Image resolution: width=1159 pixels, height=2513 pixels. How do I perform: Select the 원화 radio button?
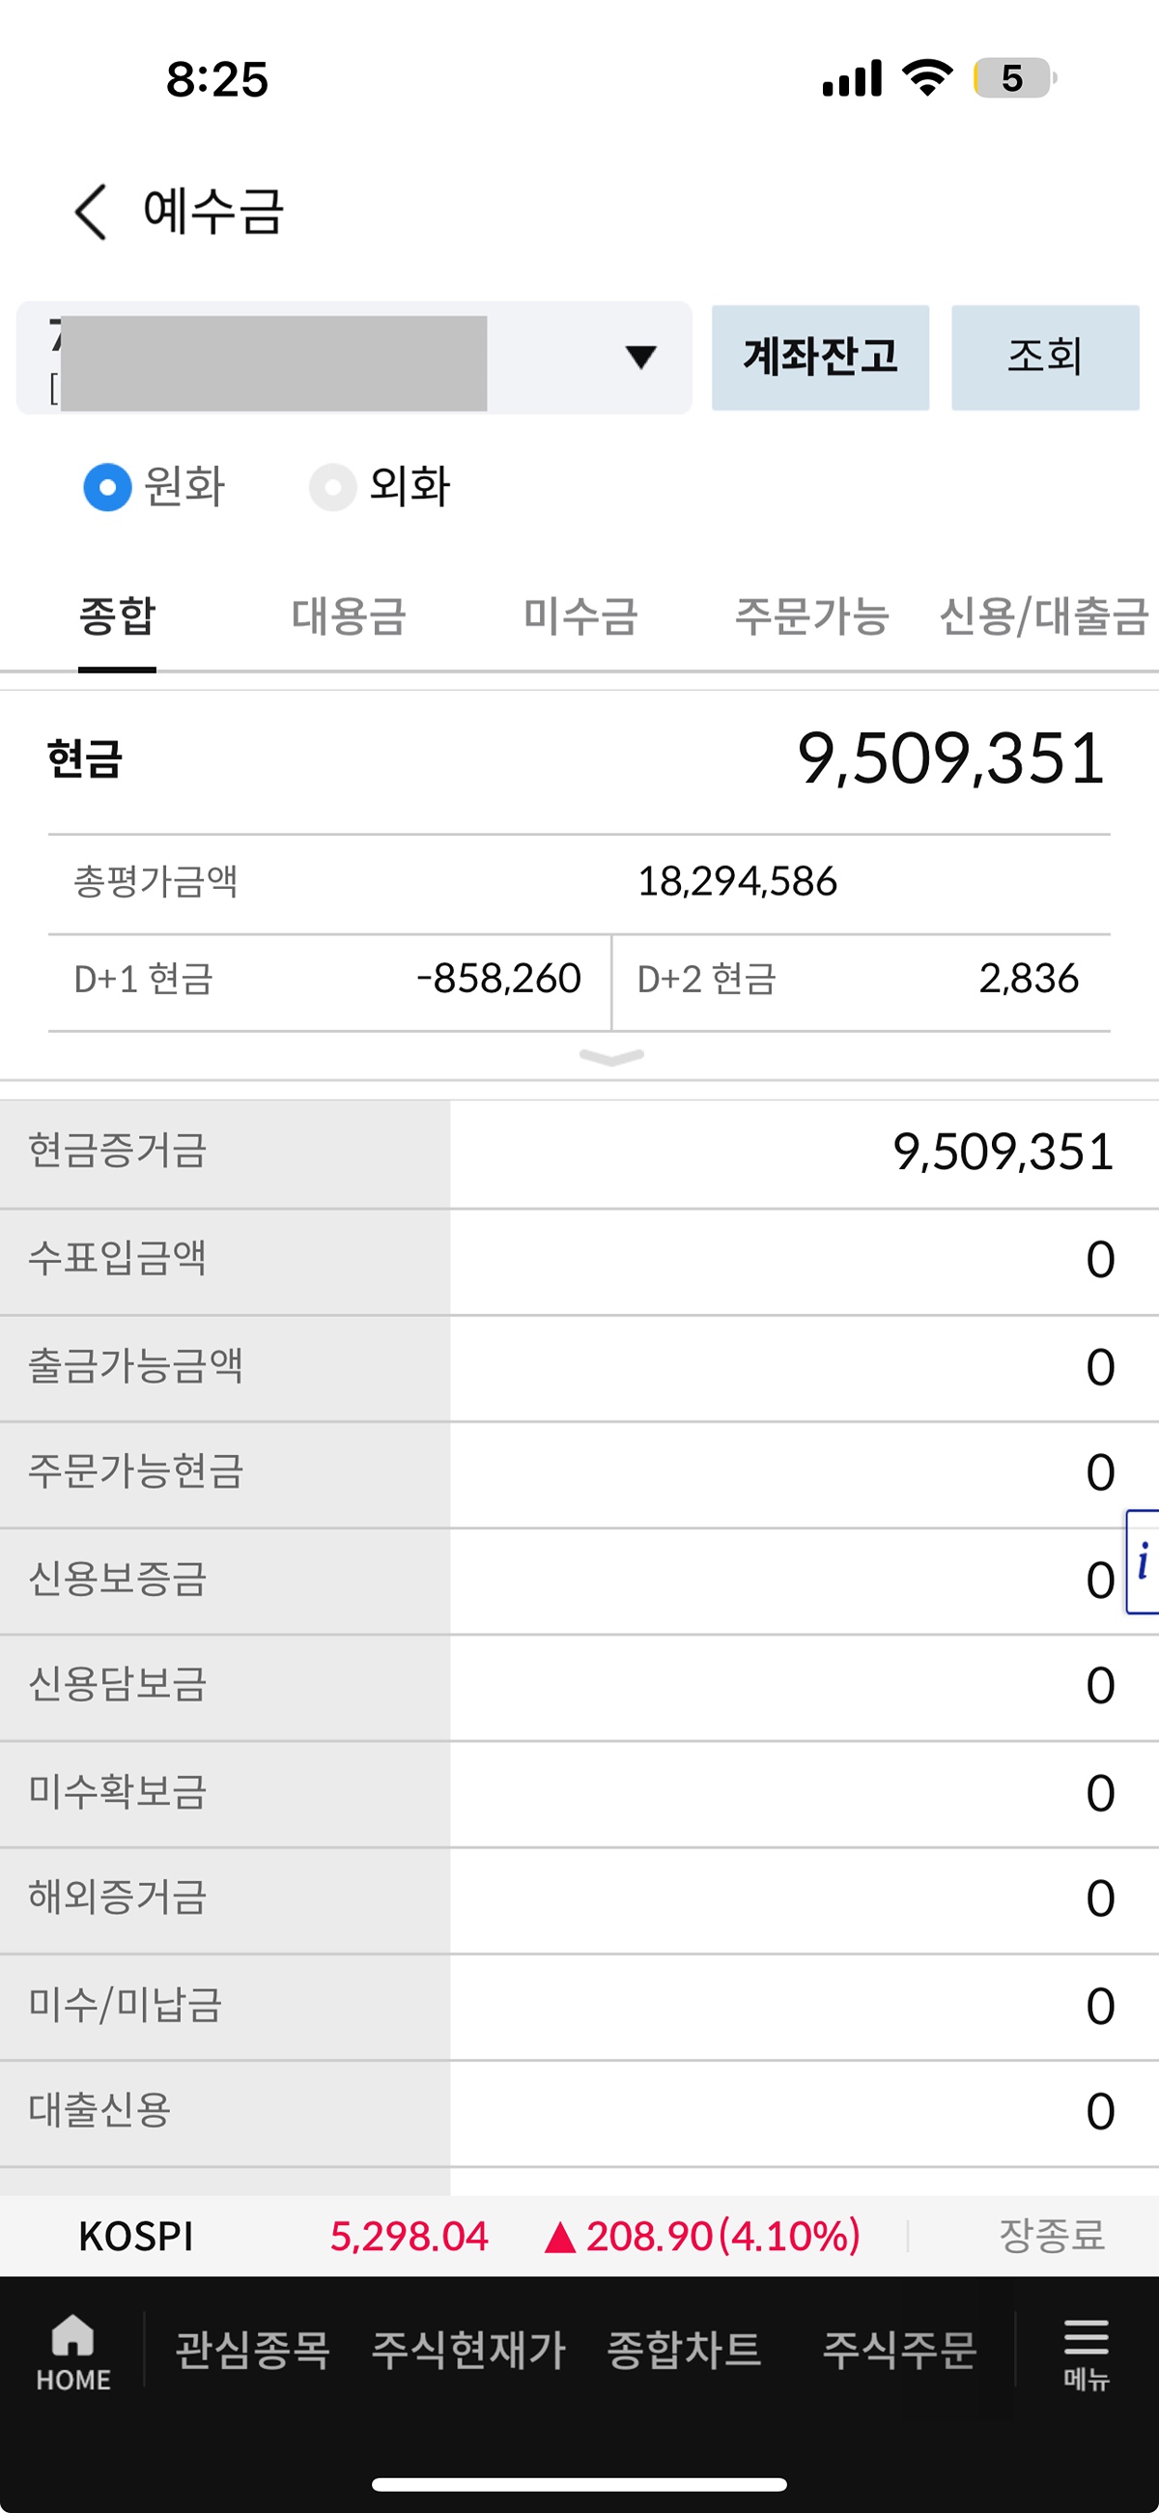(107, 487)
